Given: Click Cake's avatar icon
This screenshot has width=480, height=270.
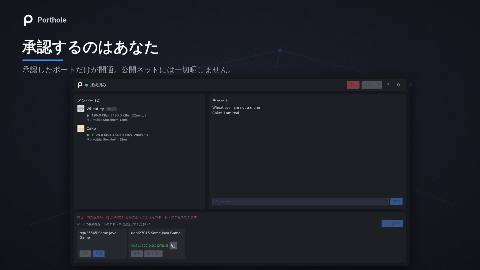Looking at the screenshot, I should click(81, 128).
